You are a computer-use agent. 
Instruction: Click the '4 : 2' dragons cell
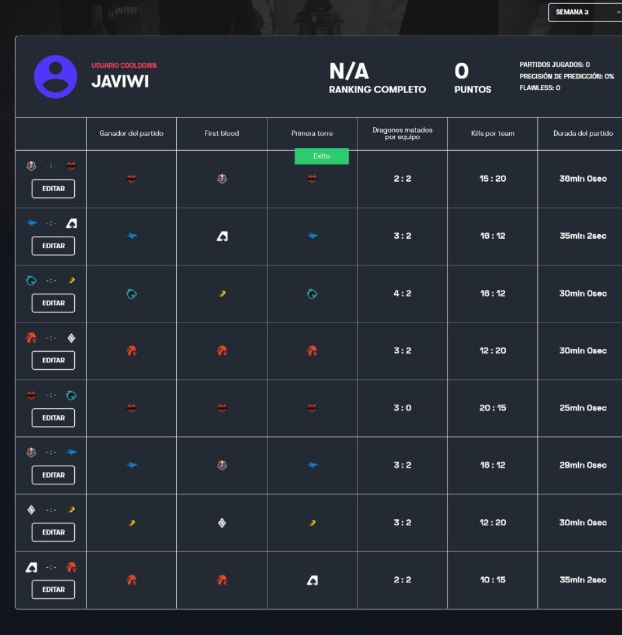[x=402, y=293]
